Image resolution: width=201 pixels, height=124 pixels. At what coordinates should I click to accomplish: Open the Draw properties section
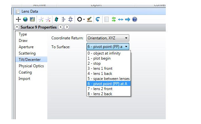[x=23, y=41]
